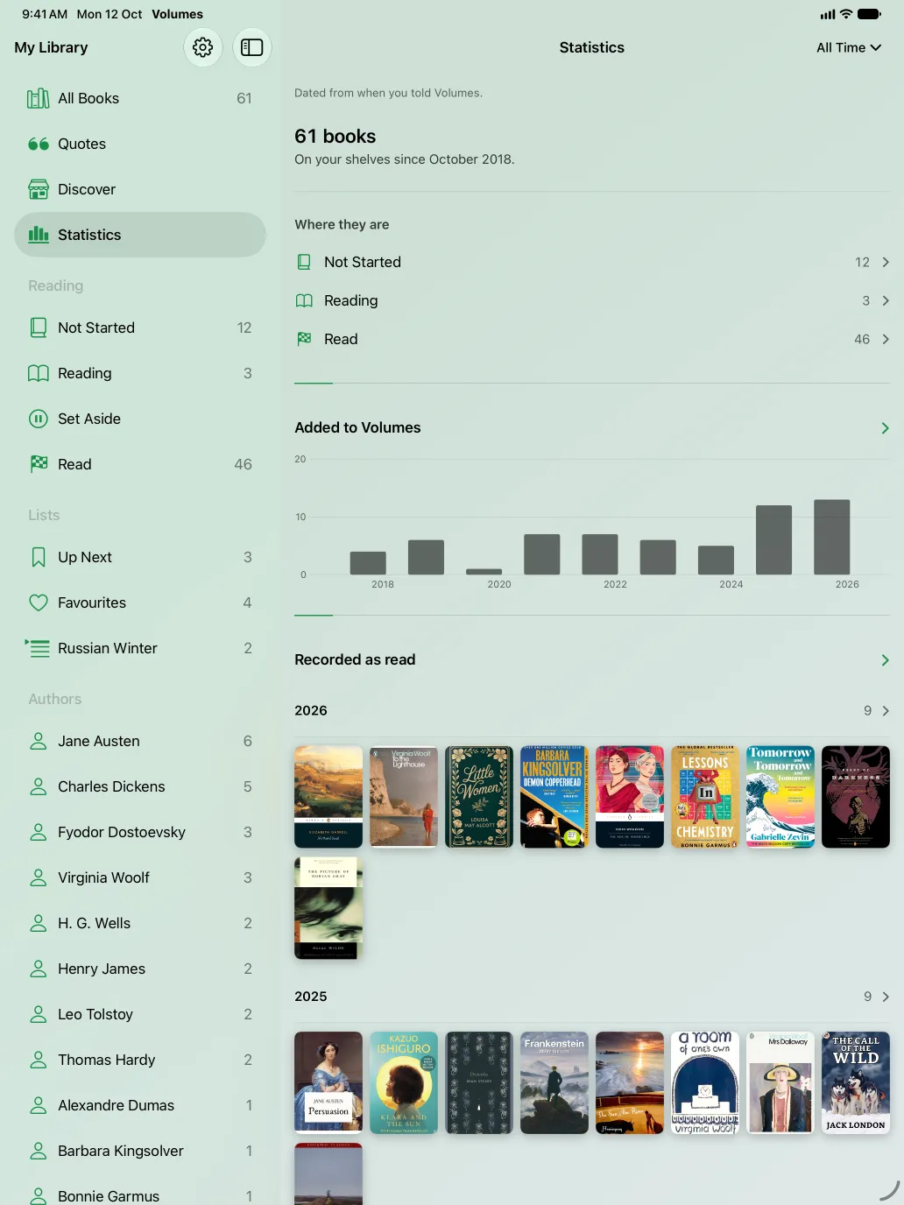This screenshot has width=904, height=1205.
Task: Select author H. G. Wells
Action: 140,923
